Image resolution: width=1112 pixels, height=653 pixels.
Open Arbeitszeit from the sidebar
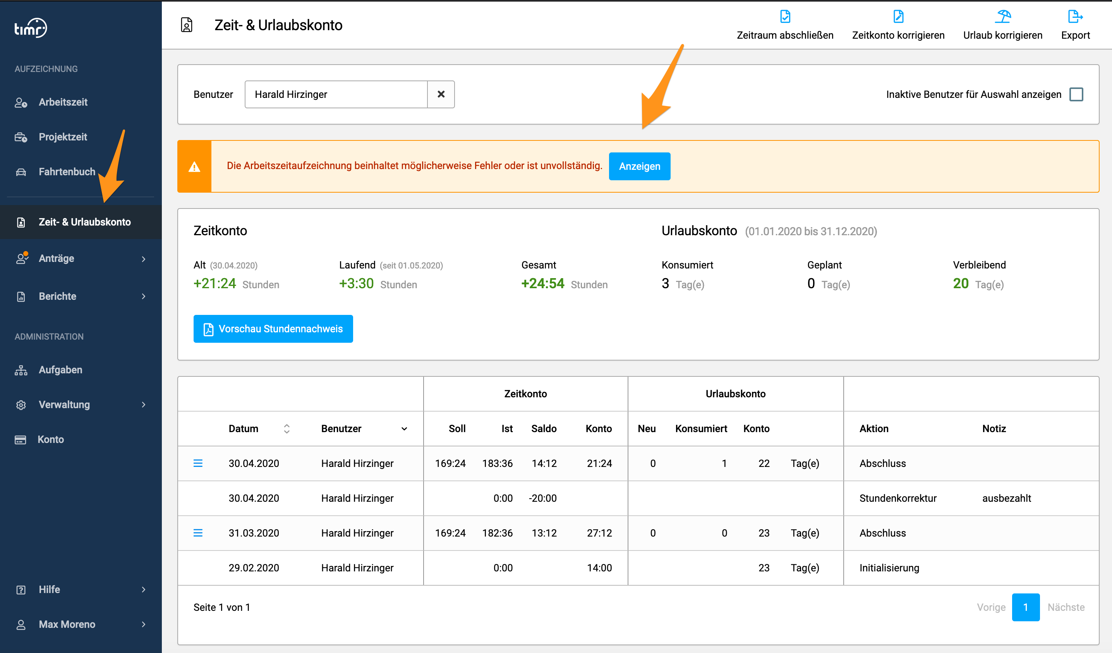[x=63, y=102]
